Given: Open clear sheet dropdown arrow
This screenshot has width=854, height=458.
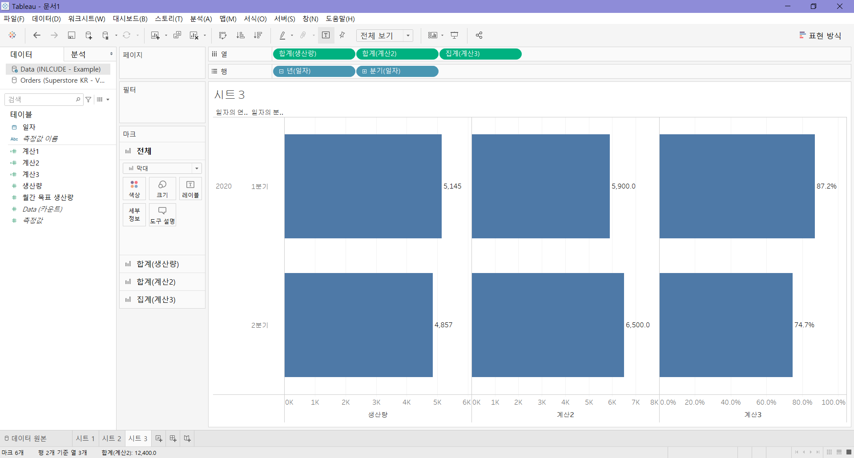Looking at the screenshot, I should coord(205,36).
